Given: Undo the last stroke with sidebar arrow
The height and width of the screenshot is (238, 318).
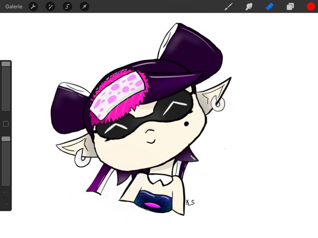Looking at the screenshot, I should (x=6, y=194).
